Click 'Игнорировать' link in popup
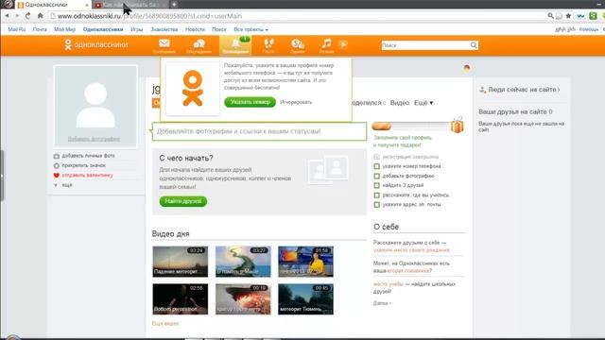 (296, 102)
